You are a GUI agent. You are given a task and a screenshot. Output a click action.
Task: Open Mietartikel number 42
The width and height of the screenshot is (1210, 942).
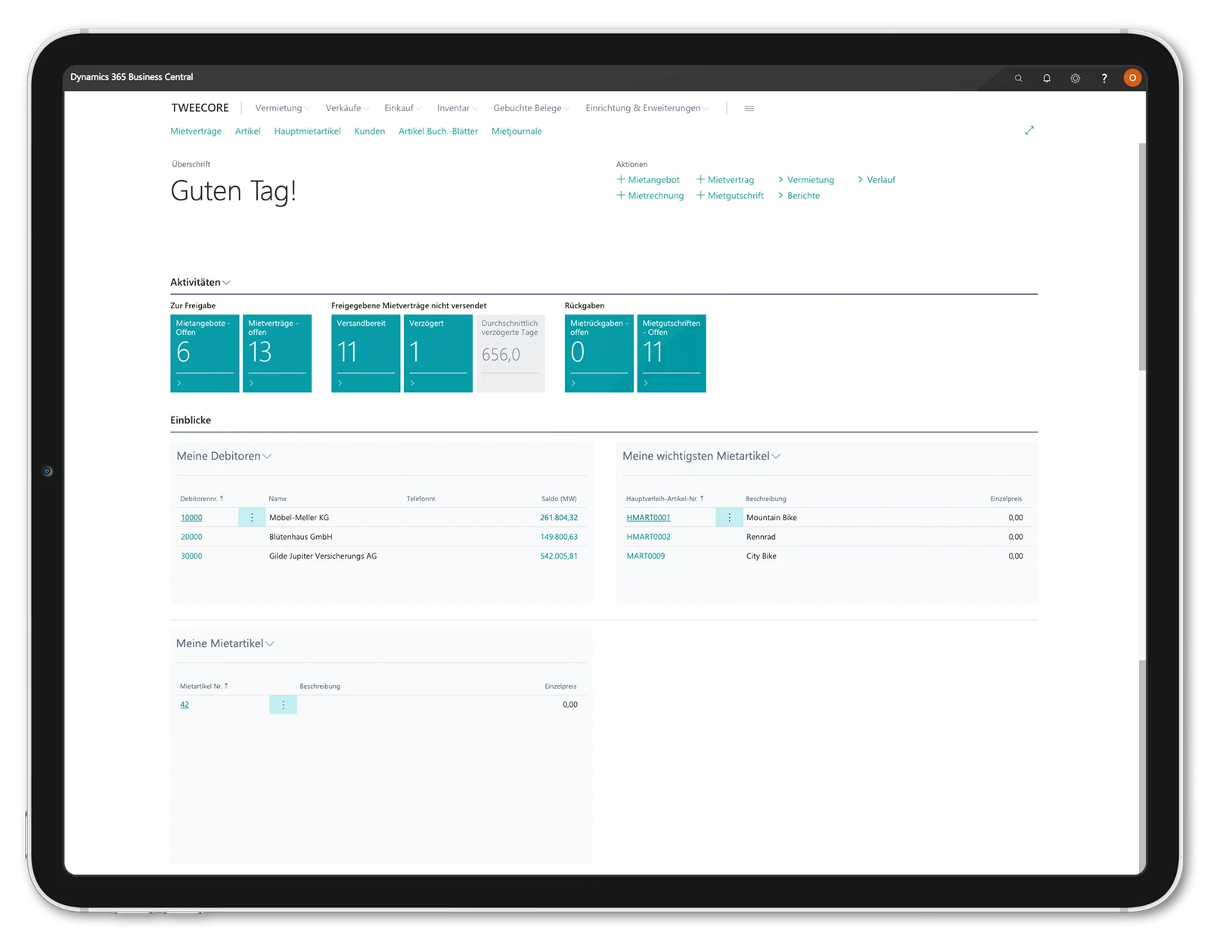coord(185,705)
